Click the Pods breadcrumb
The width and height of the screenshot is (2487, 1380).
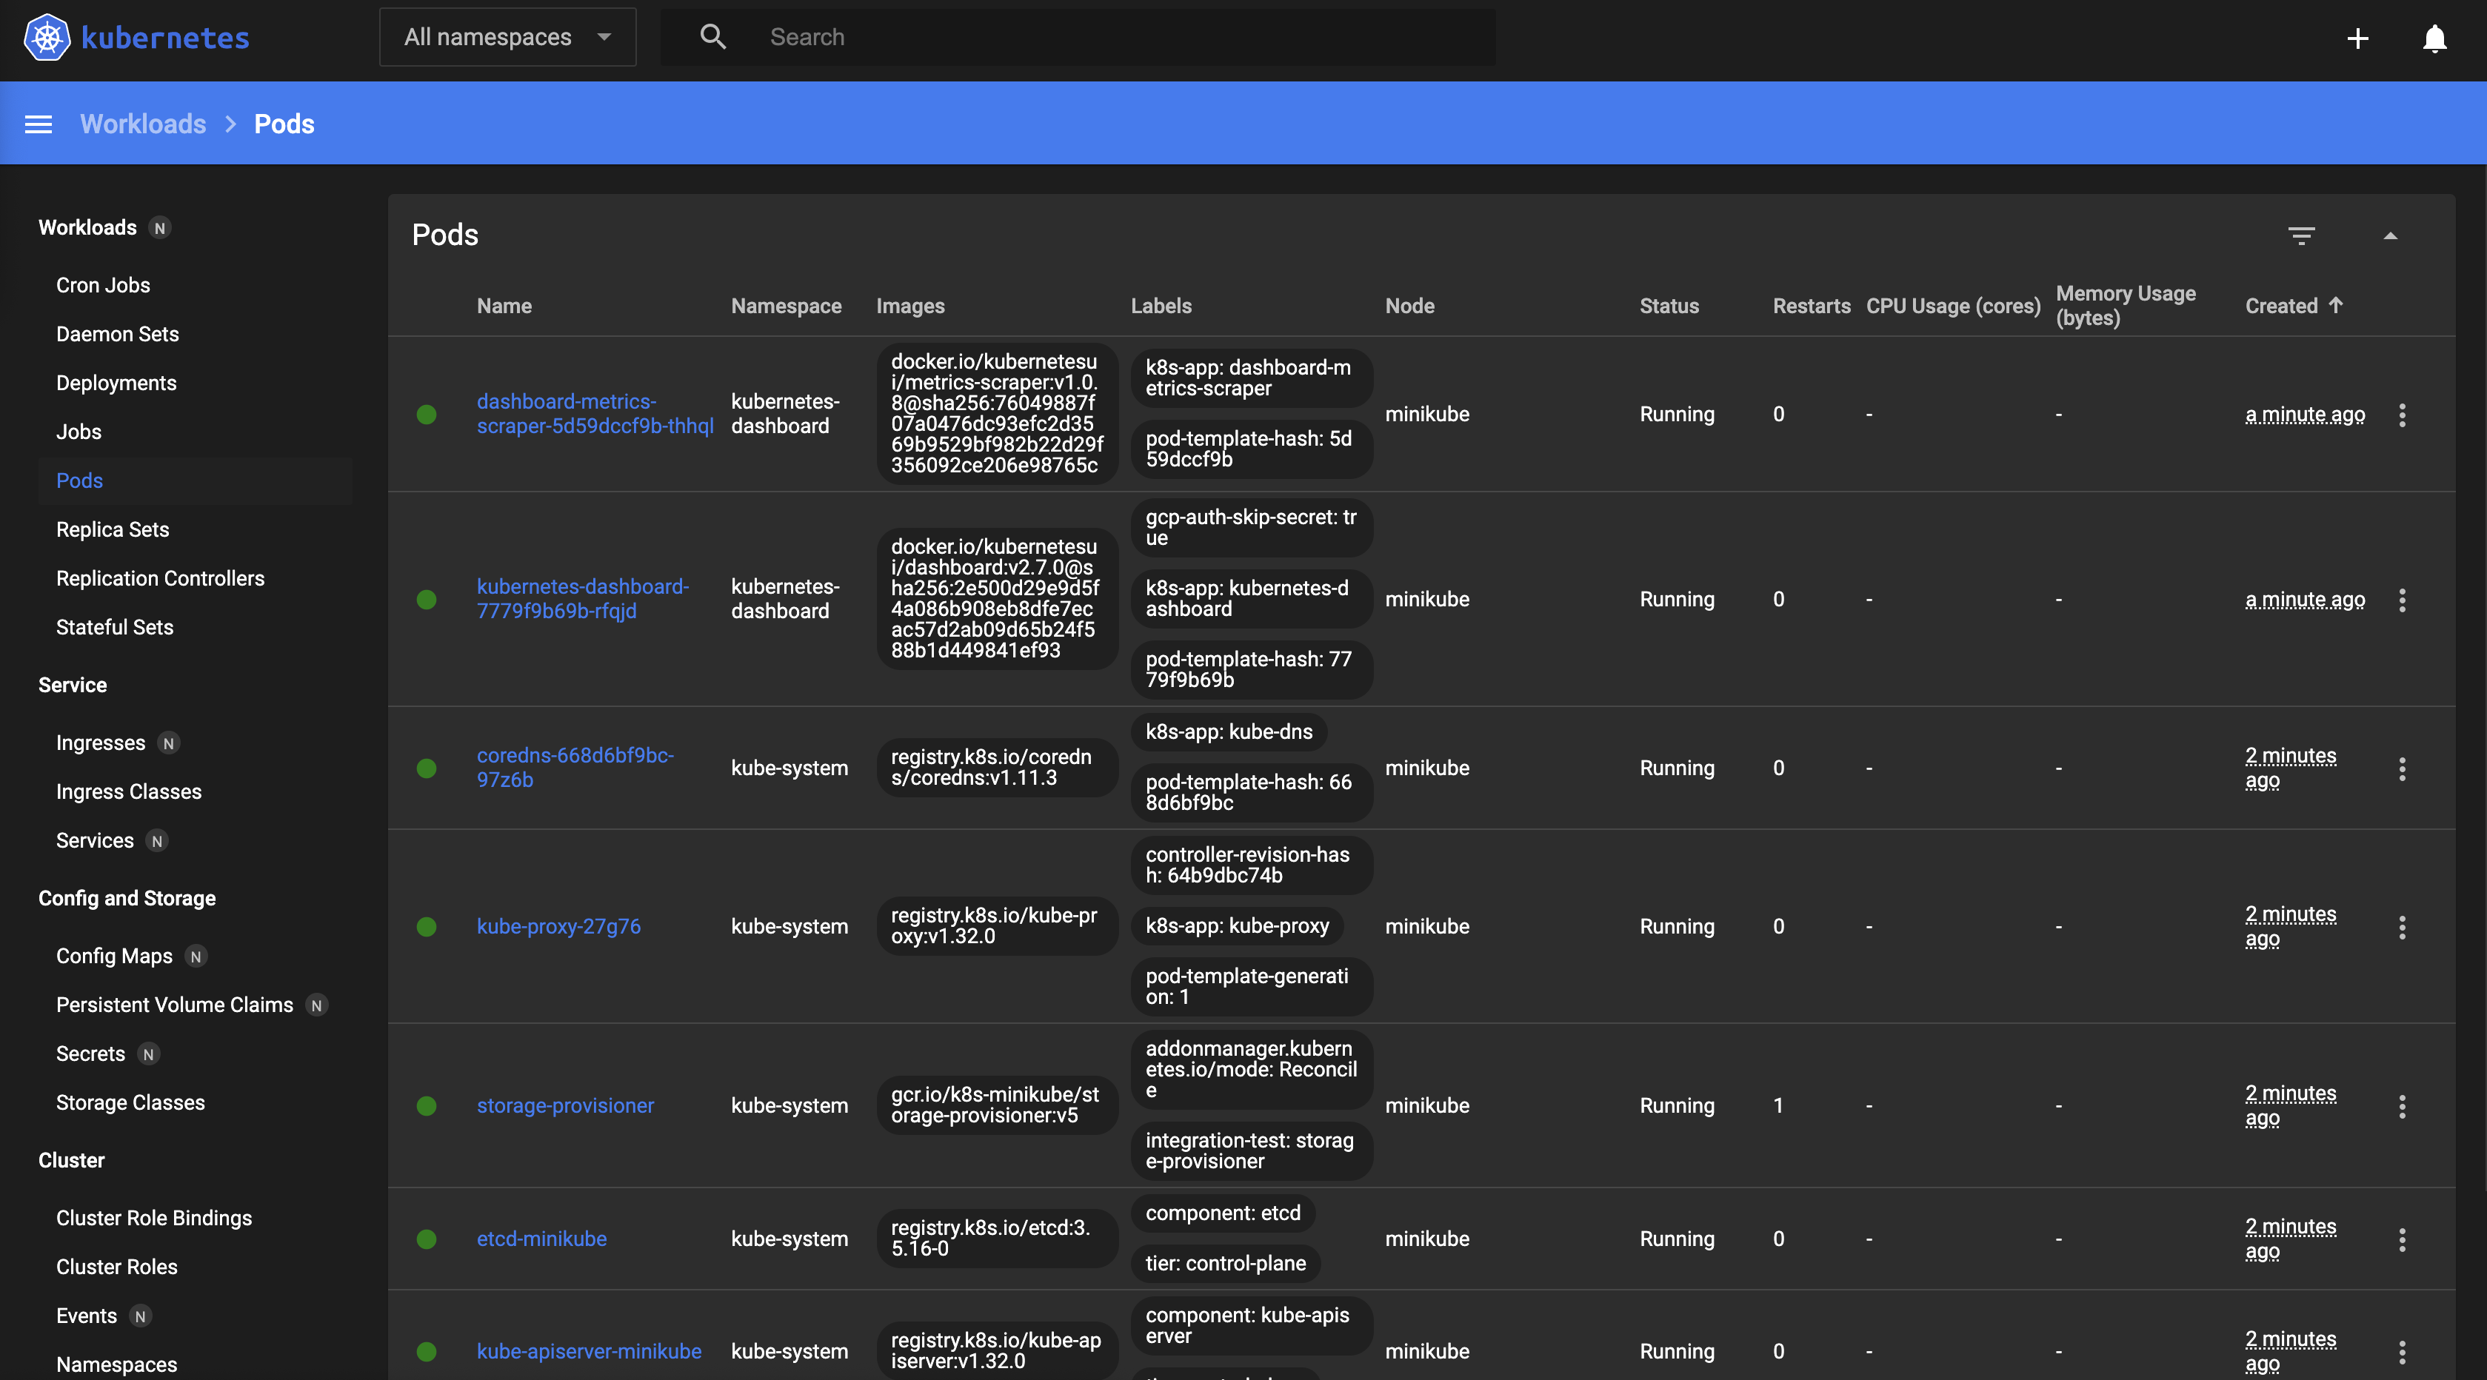coord(284,124)
